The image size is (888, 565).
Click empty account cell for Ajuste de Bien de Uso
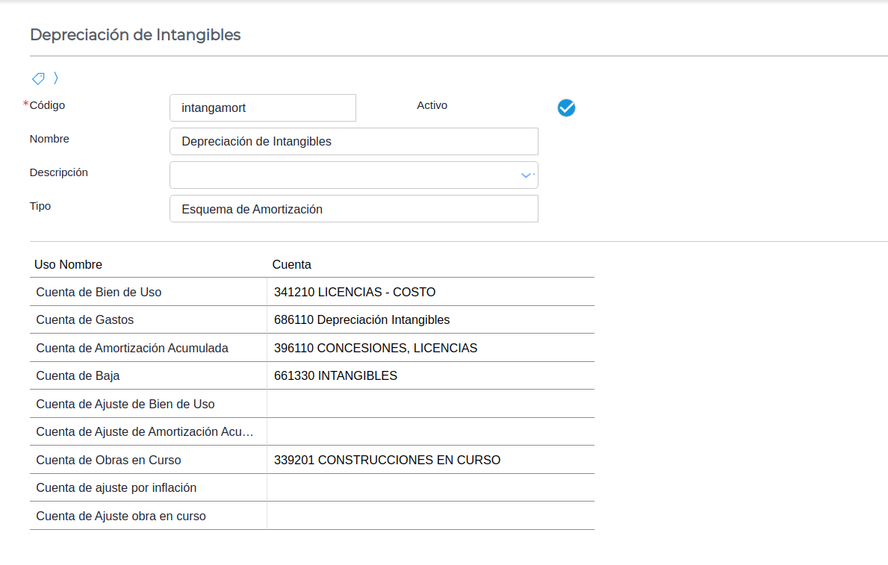430,404
